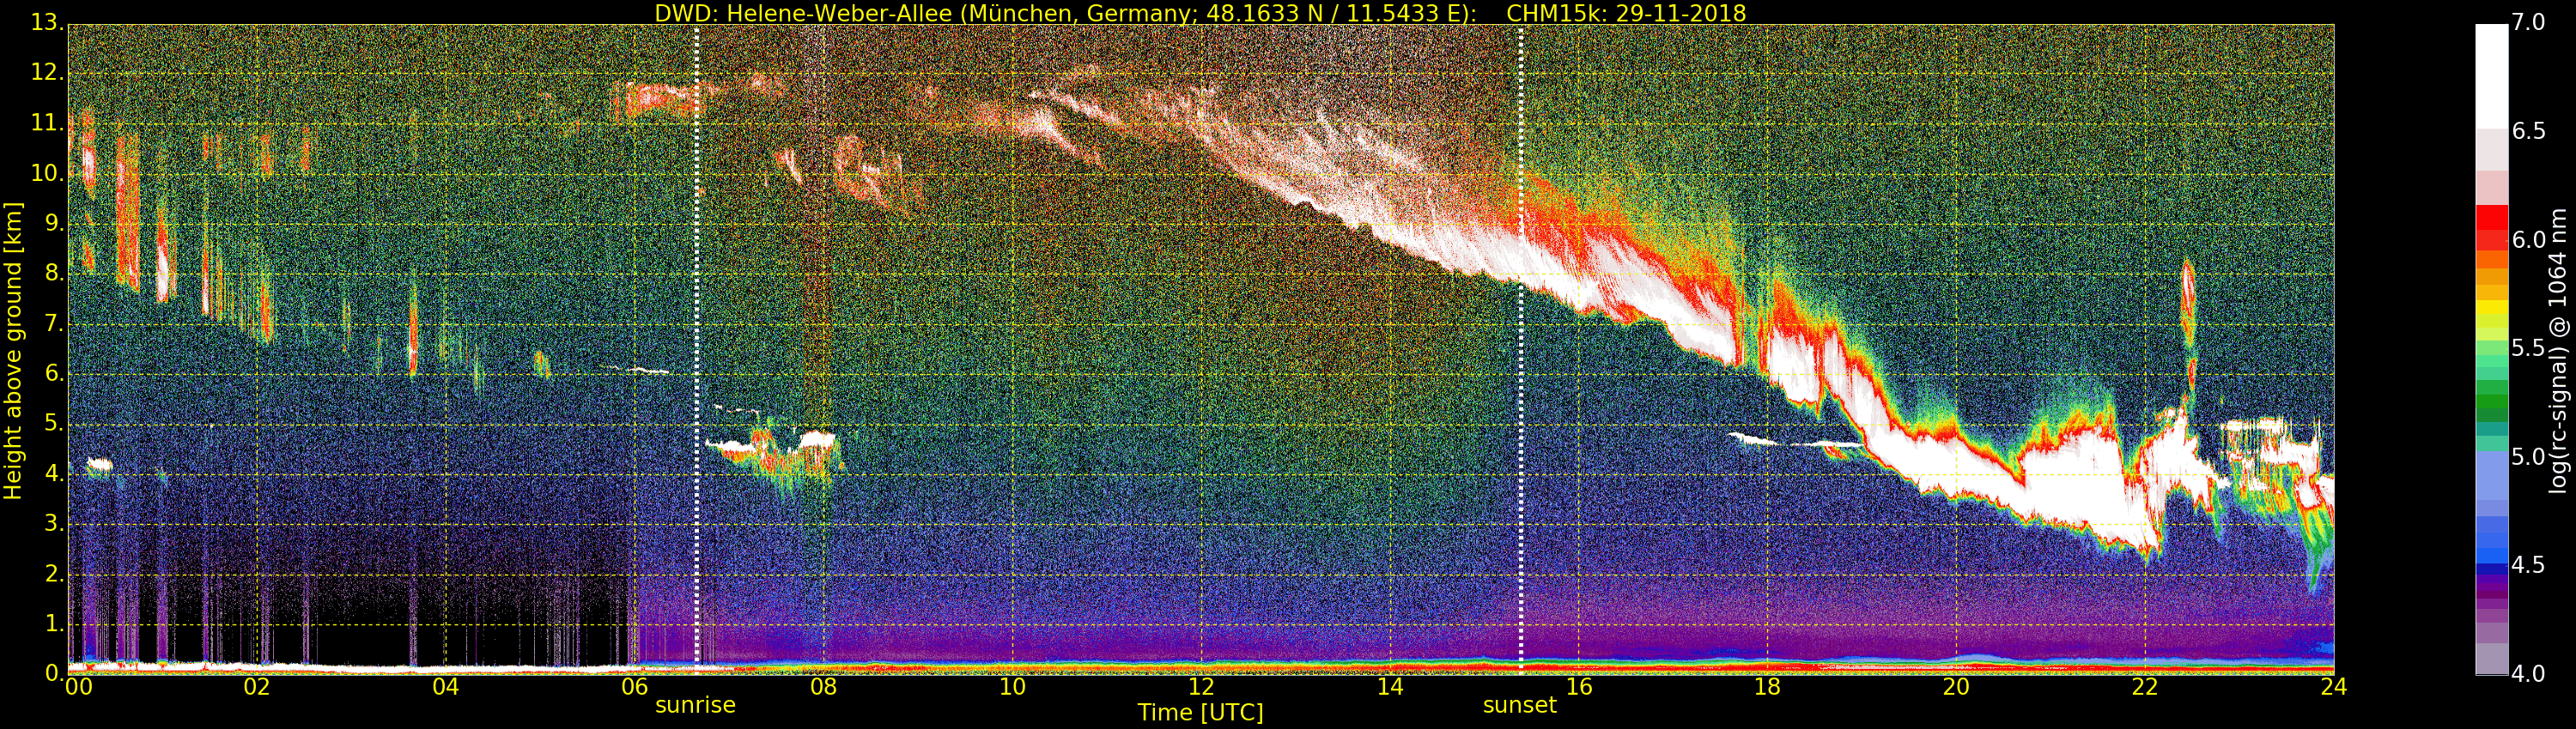2576x729 pixels.
Task: Click the time axis tick label '24'
Action: [x=2334, y=686]
